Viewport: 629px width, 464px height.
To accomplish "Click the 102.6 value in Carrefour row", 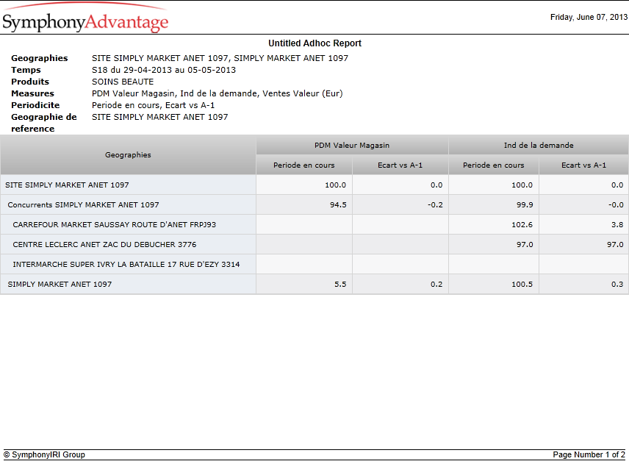I will (522, 224).
